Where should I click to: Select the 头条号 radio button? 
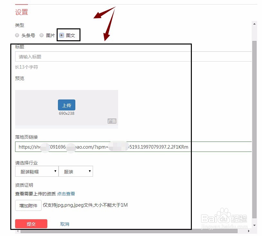tap(17, 35)
